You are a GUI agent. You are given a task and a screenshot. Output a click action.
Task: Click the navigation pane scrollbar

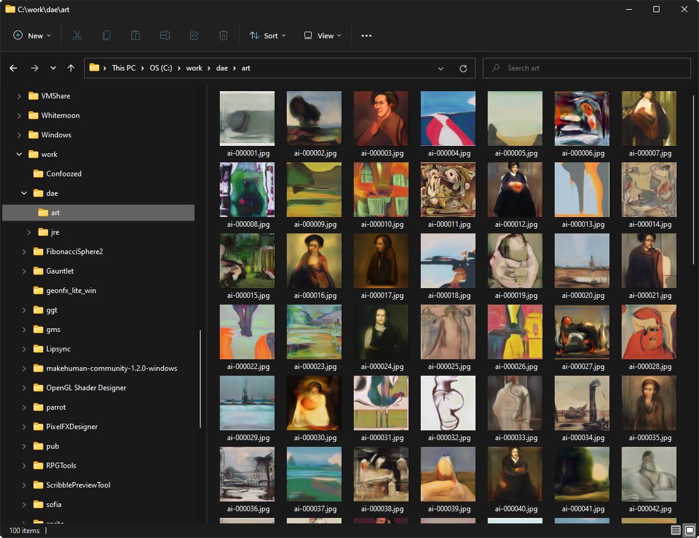(200, 378)
